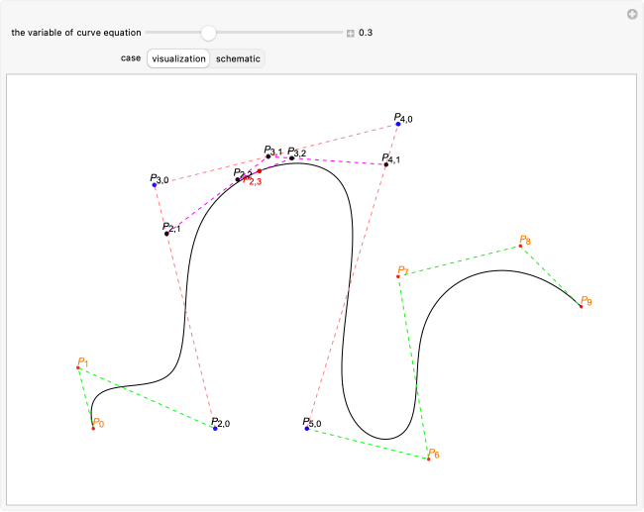Click the red control point P1
644x512 pixels.
(78, 367)
